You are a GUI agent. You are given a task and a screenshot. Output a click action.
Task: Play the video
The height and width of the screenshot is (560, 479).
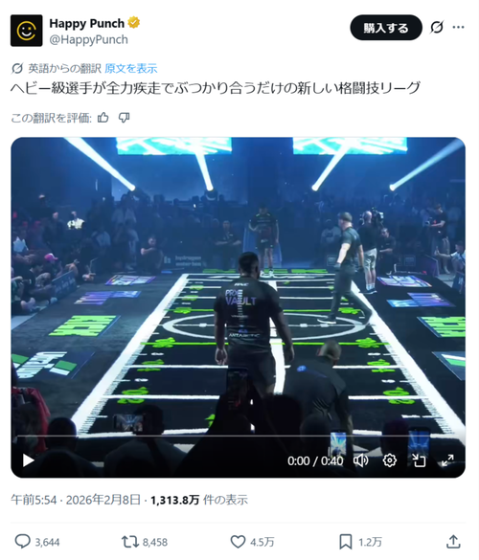(28, 460)
